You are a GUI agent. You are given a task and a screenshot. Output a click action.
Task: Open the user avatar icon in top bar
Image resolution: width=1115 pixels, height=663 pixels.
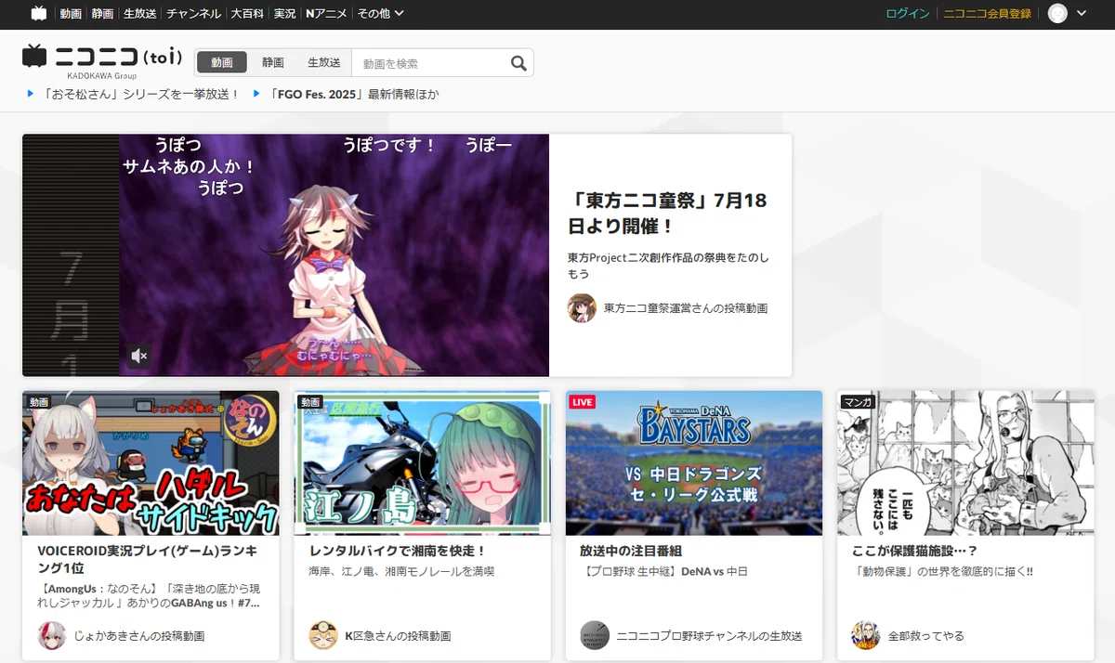[1057, 13]
